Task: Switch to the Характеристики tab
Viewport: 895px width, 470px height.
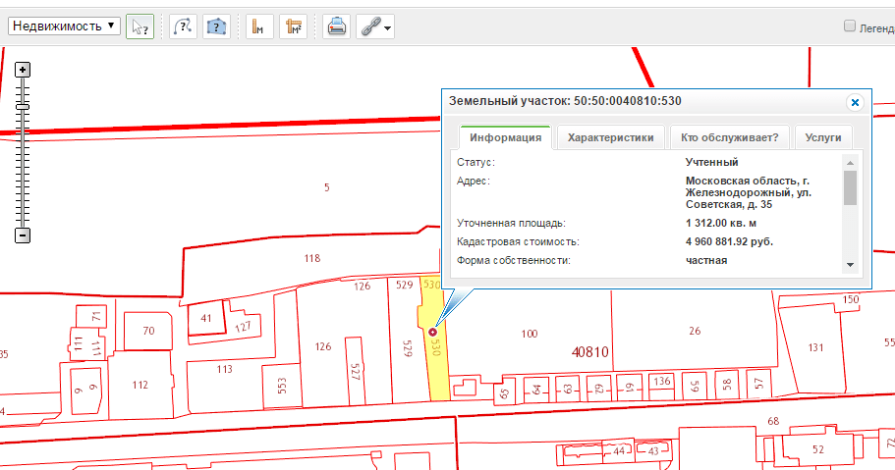Action: click(611, 137)
